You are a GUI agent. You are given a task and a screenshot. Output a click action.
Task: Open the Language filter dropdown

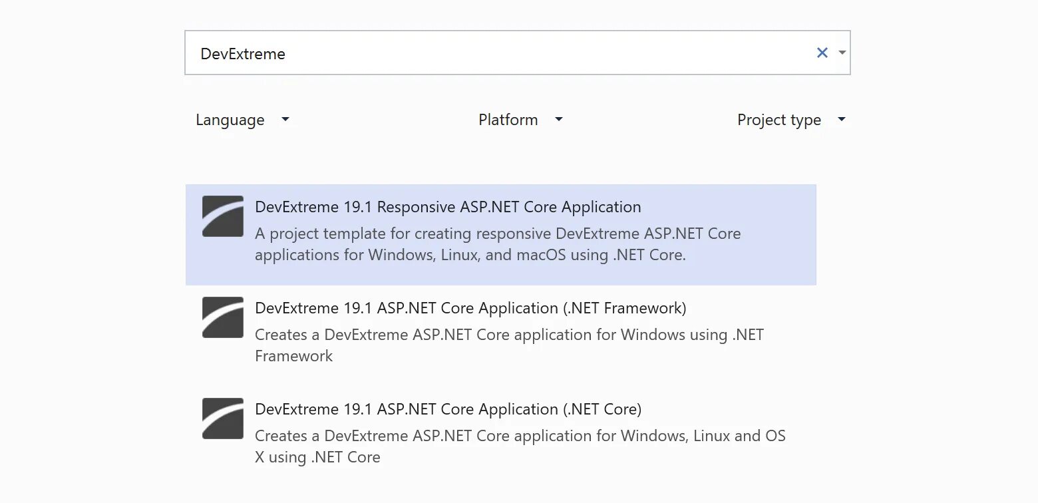coord(242,120)
